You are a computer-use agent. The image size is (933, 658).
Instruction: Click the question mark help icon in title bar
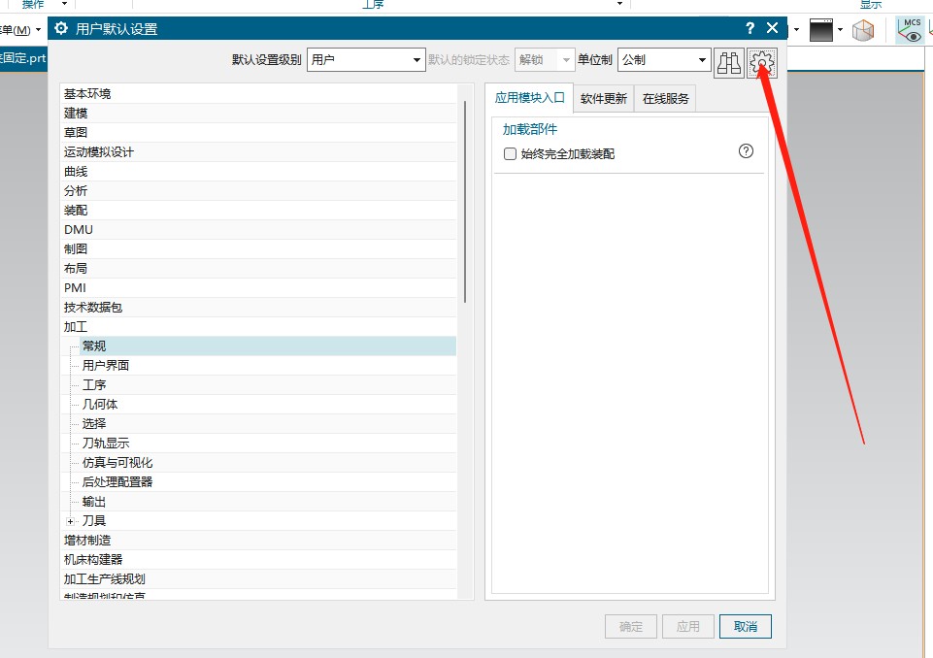pos(750,28)
